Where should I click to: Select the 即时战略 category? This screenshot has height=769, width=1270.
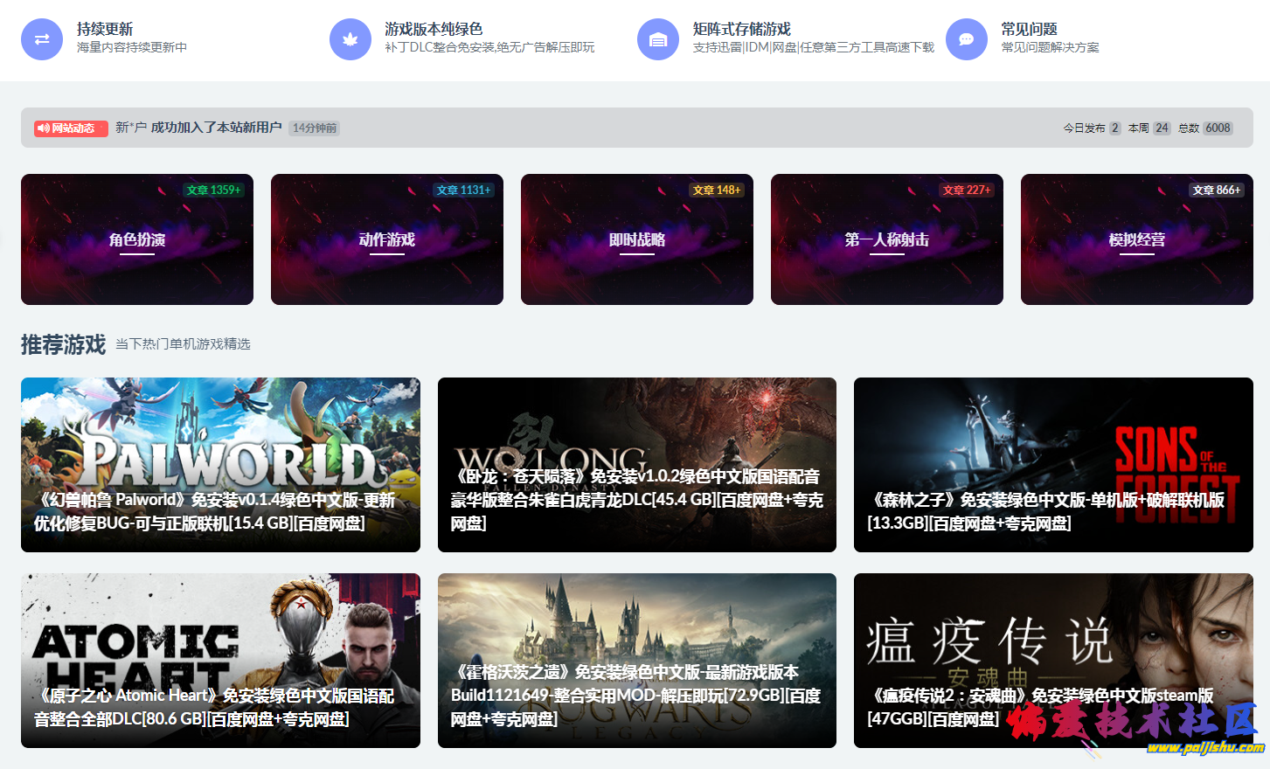click(636, 239)
